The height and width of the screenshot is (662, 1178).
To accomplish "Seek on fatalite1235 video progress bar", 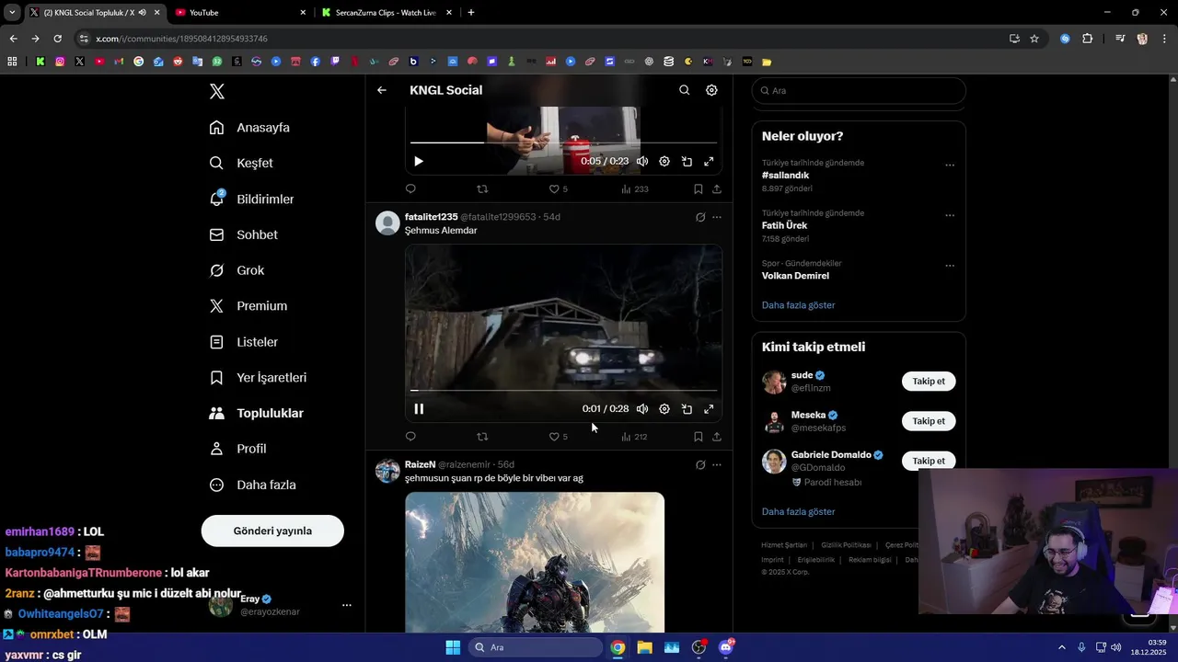I will coord(563,391).
